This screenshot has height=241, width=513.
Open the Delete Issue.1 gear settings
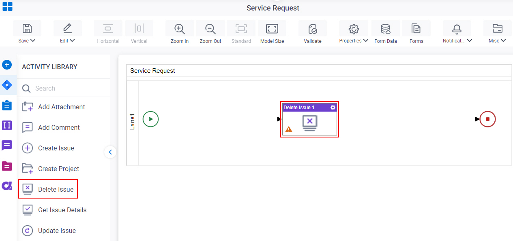(x=333, y=107)
